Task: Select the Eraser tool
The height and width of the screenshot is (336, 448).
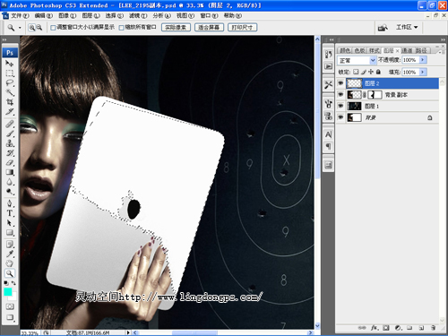Action: 10,162
